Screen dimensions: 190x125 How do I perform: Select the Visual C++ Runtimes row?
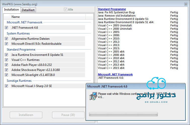(48, 60)
